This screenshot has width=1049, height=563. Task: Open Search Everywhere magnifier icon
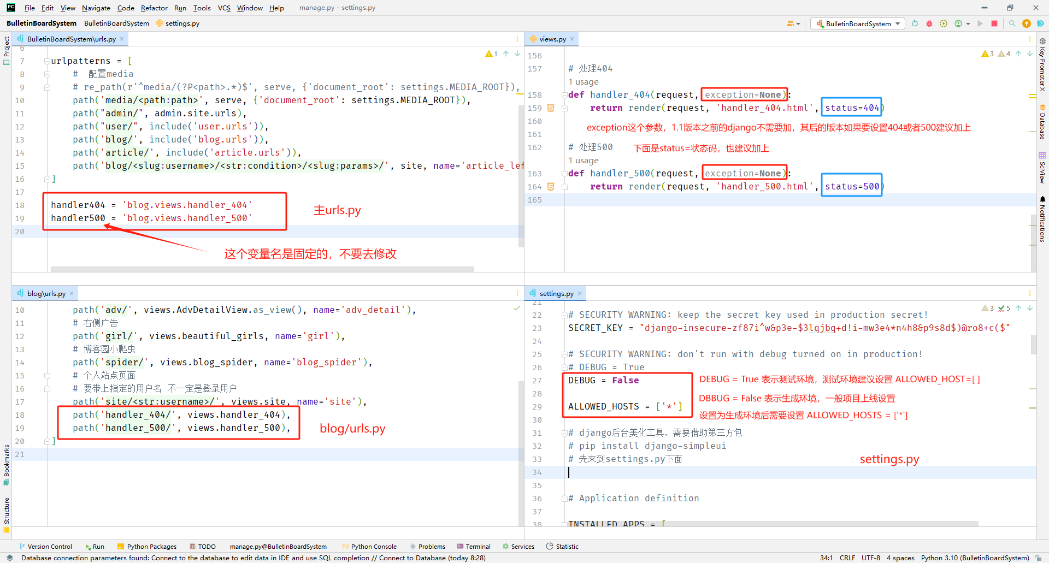pyautogui.click(x=1012, y=23)
